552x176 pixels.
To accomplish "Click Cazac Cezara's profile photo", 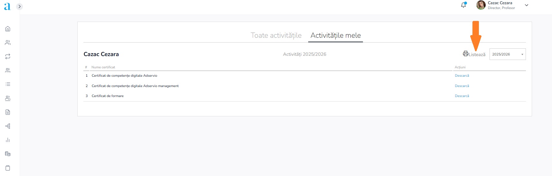I will point(481,5).
